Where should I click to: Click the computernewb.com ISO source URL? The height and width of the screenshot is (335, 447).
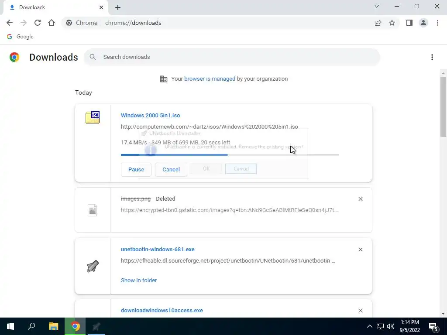click(x=209, y=127)
